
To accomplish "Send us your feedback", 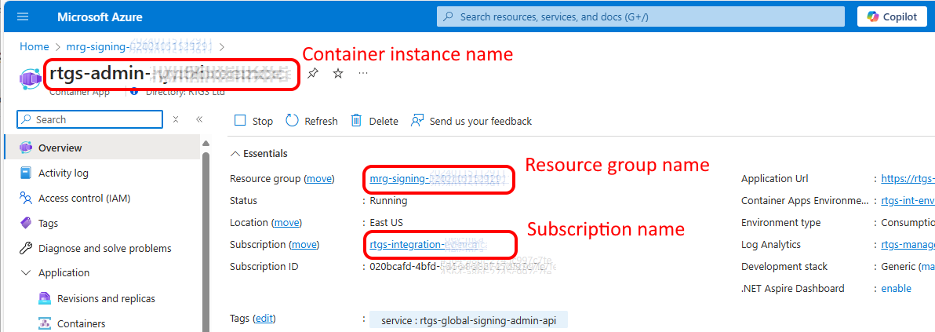I will tap(471, 121).
